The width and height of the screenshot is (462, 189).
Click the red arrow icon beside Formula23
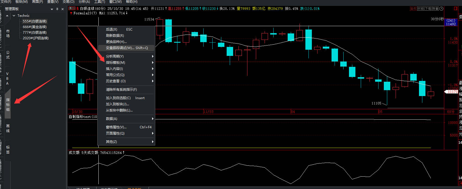tap(71, 13)
